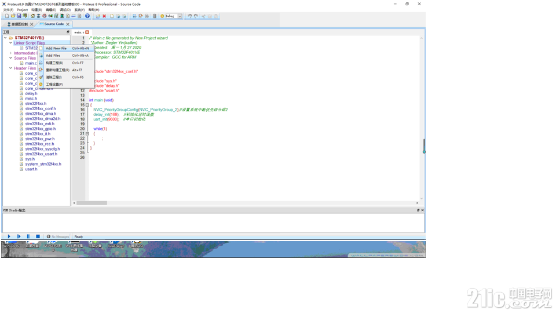Collapse the Header Files node
Image resolution: width=556 pixels, height=313 pixels.
click(10, 68)
